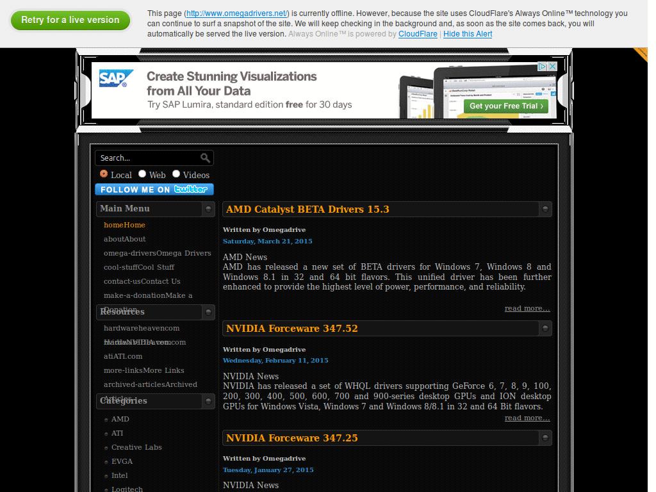This screenshot has height=492, width=656.
Task: Click the search magnifier icon
Action: pyautogui.click(x=205, y=158)
